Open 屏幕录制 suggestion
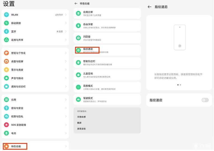214x151 pixels. tap(81, 129)
